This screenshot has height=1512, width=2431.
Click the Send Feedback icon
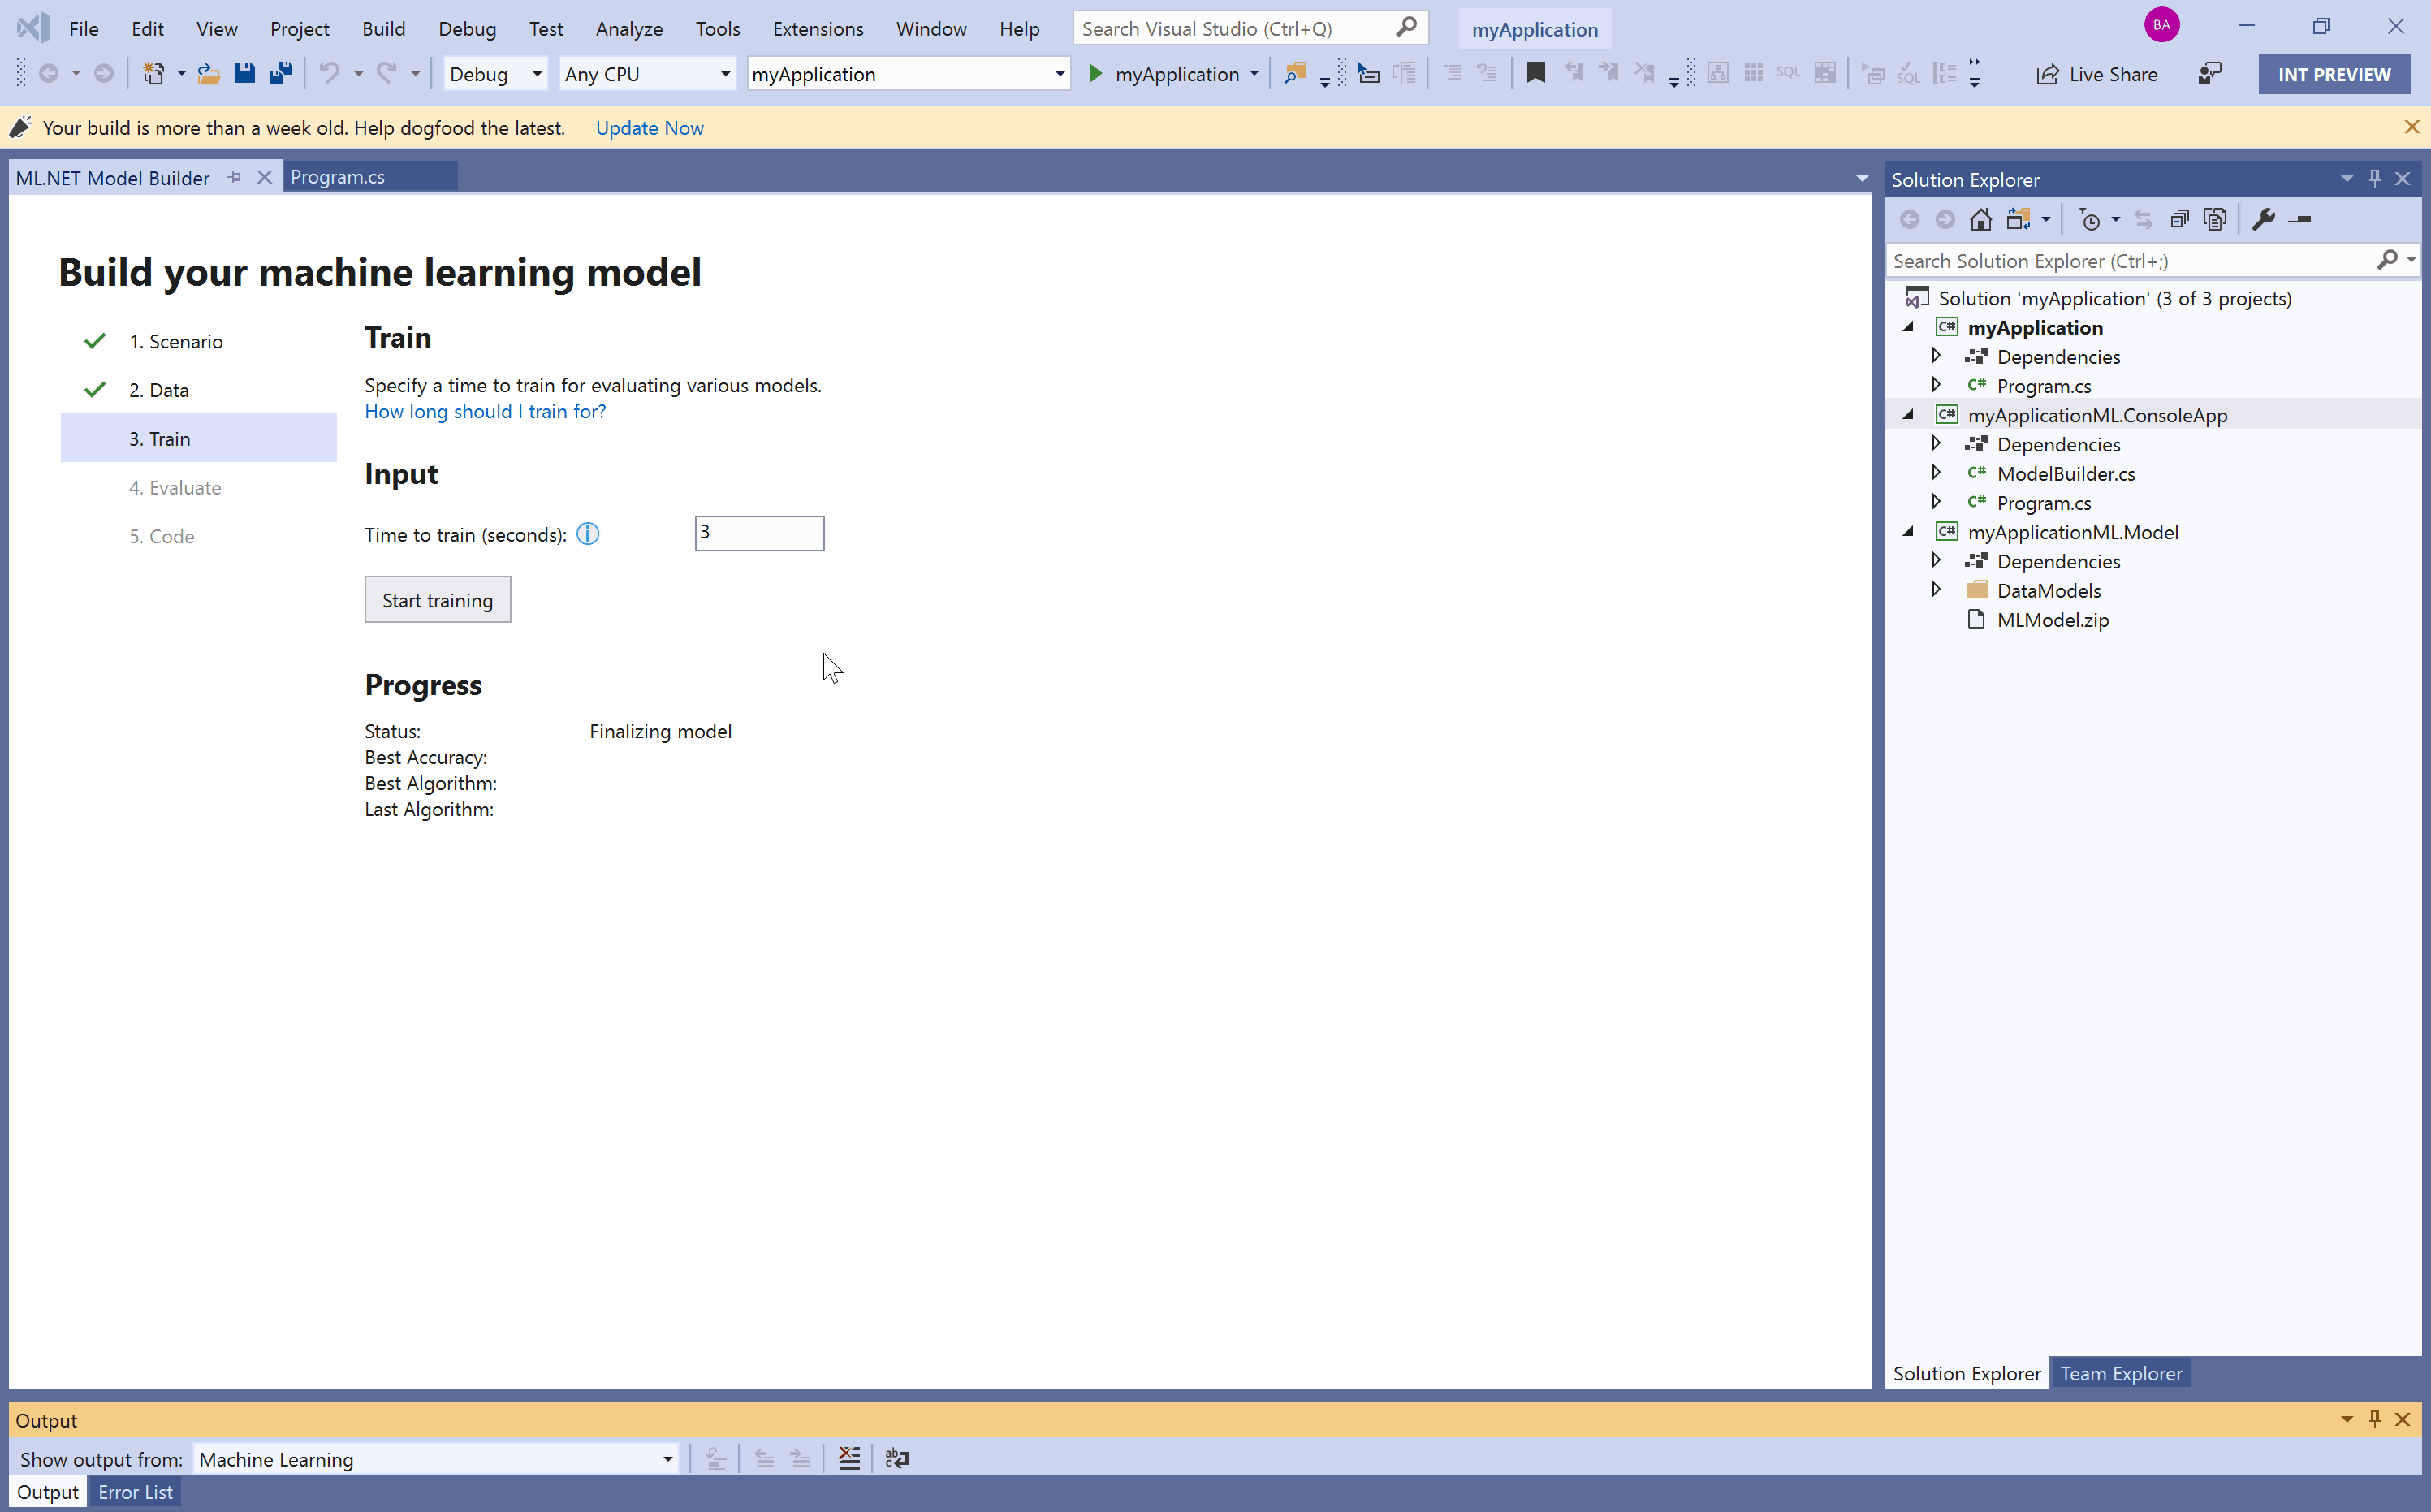click(x=2209, y=73)
